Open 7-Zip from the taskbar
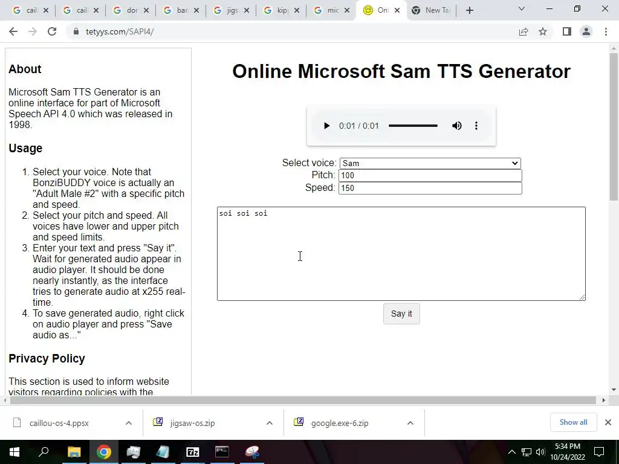Viewport: 619px width, 464px height. tap(193, 452)
